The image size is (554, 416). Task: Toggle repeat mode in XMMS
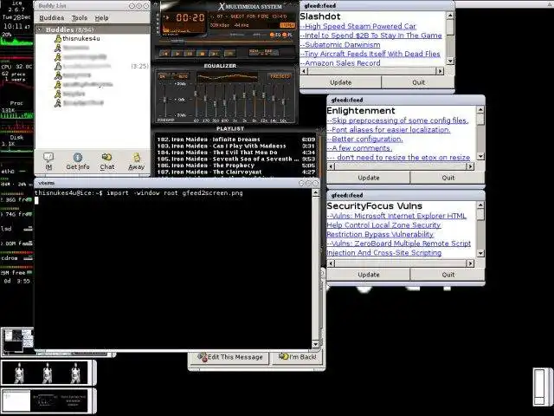[269, 52]
